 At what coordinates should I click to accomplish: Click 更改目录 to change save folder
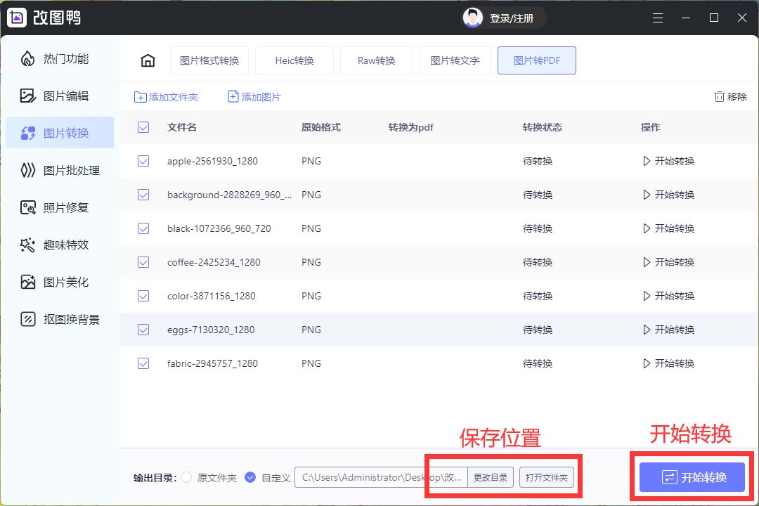[x=491, y=477]
